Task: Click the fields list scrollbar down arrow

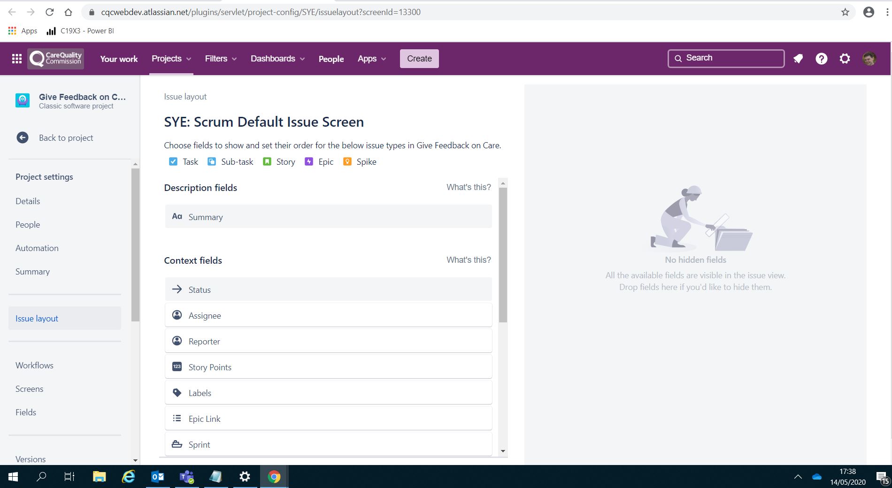Action: click(x=503, y=451)
